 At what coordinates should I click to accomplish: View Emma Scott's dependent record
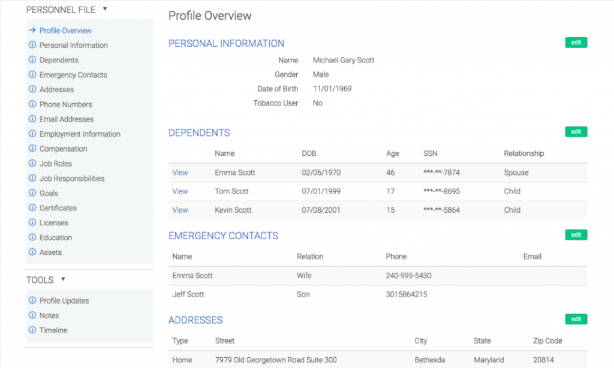click(179, 172)
